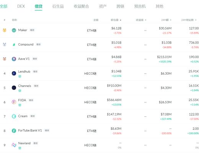
Task: Click the category tag beside FilDA
Action: (31, 100)
